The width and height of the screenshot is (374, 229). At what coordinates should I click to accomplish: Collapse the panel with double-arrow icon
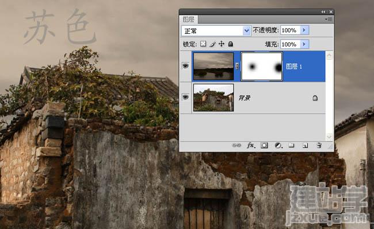[x=323, y=11]
